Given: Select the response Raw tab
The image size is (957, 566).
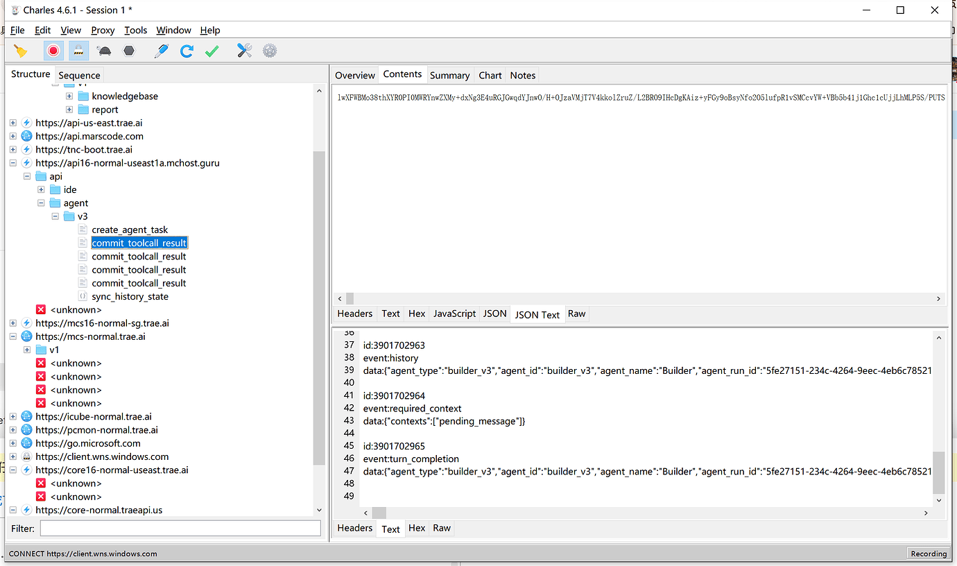Looking at the screenshot, I should (x=442, y=528).
